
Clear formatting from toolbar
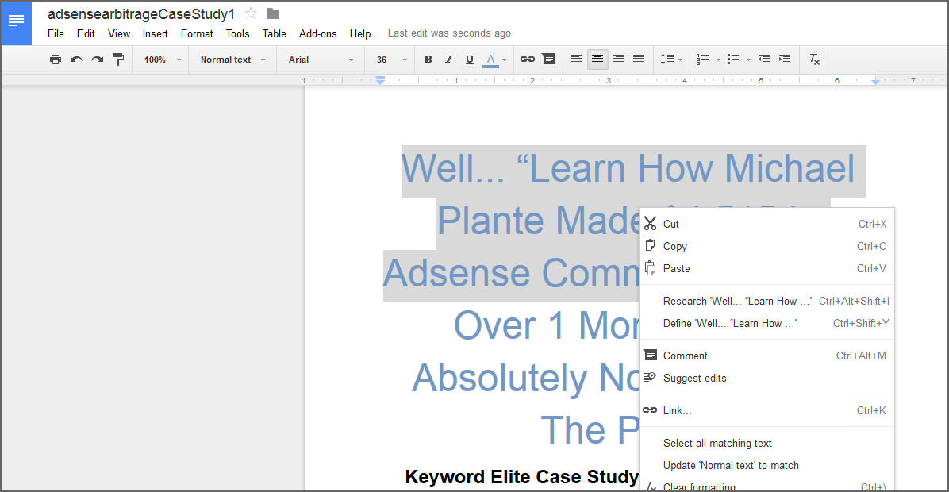813,60
